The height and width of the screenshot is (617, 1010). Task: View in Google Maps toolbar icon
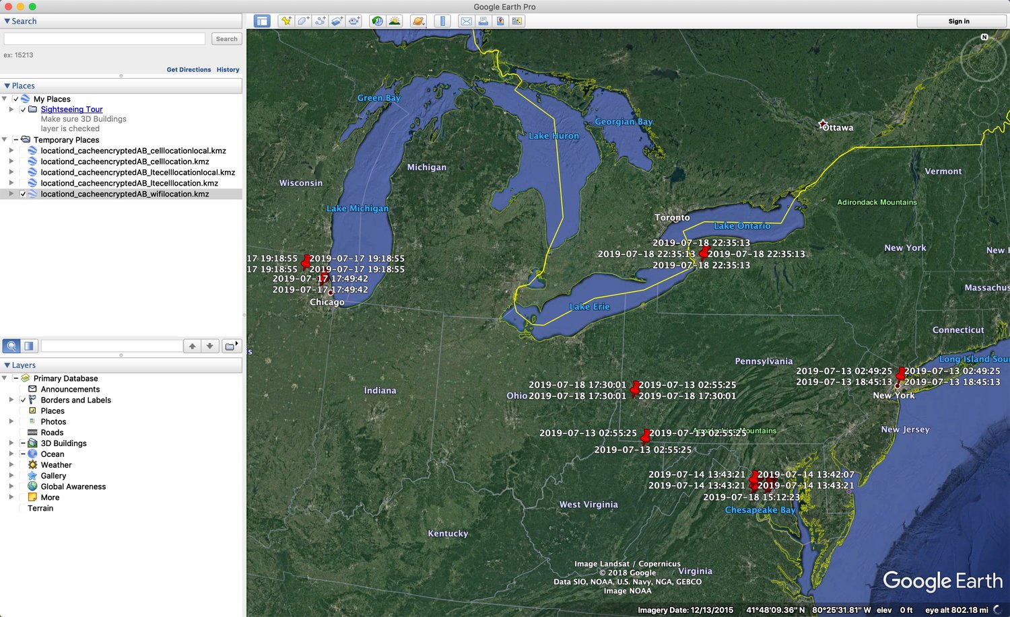pyautogui.click(x=517, y=21)
